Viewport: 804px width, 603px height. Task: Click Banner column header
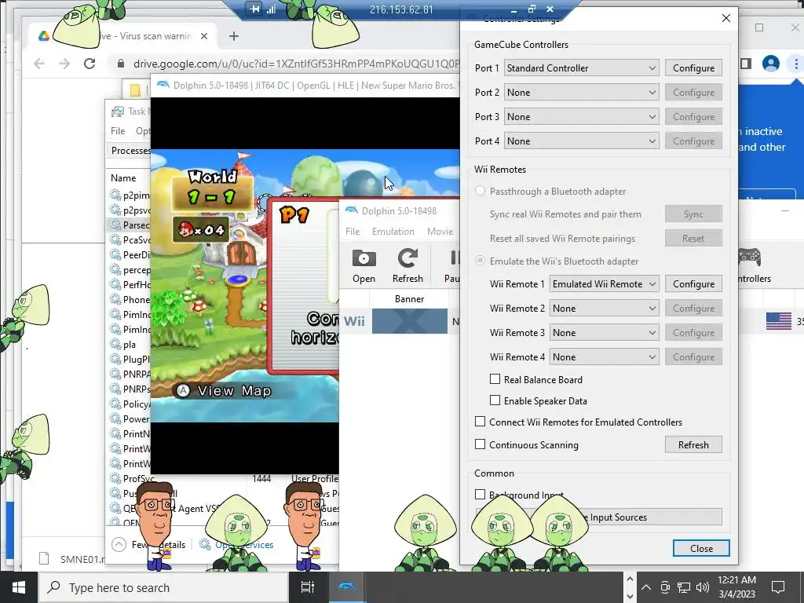[409, 299]
